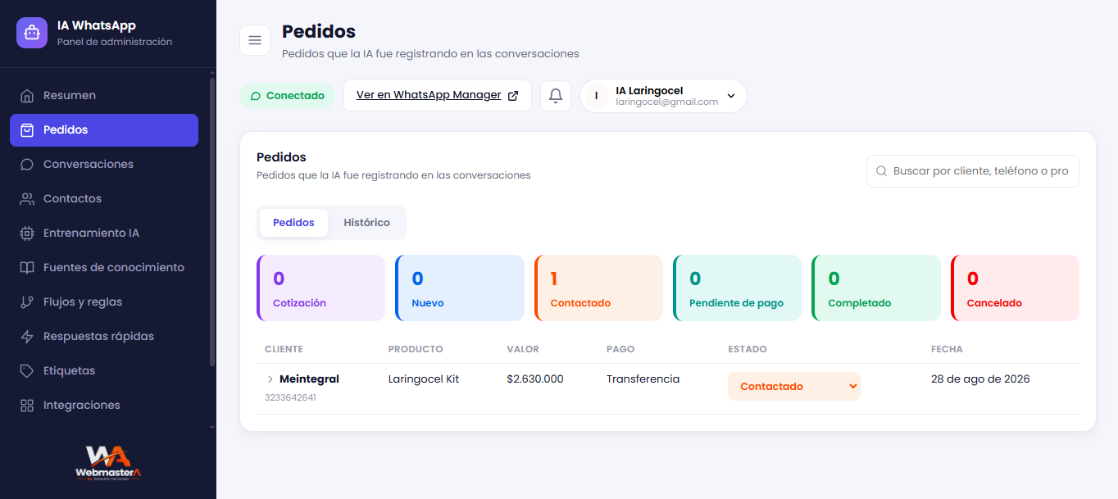
Task: Click the magnifier icon in the search box
Action: coord(882,171)
